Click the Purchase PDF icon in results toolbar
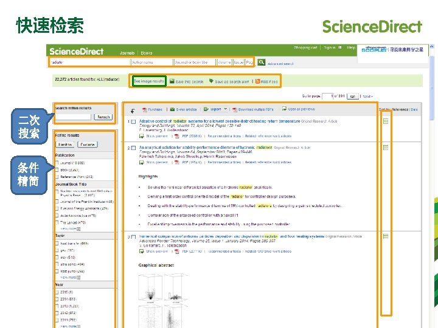 [x=144, y=109]
